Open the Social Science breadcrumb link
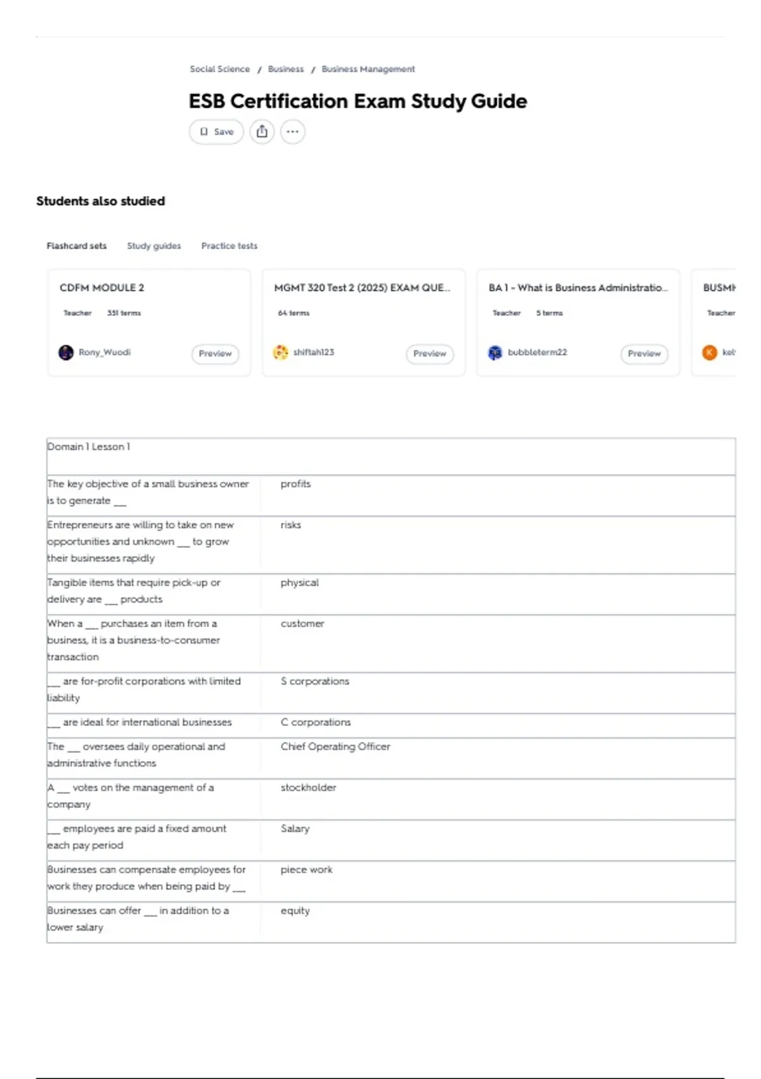761x1079 pixels. (x=220, y=69)
